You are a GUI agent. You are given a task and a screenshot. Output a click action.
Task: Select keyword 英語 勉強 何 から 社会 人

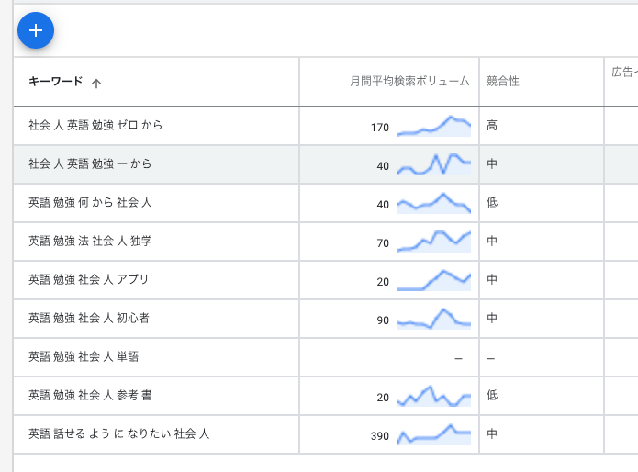(x=90, y=202)
